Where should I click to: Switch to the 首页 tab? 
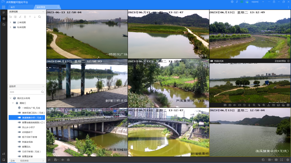pyautogui.click(x=13, y=7)
